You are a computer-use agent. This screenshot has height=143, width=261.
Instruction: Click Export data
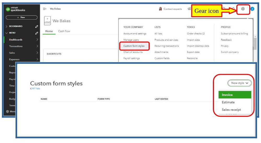click(x=193, y=52)
